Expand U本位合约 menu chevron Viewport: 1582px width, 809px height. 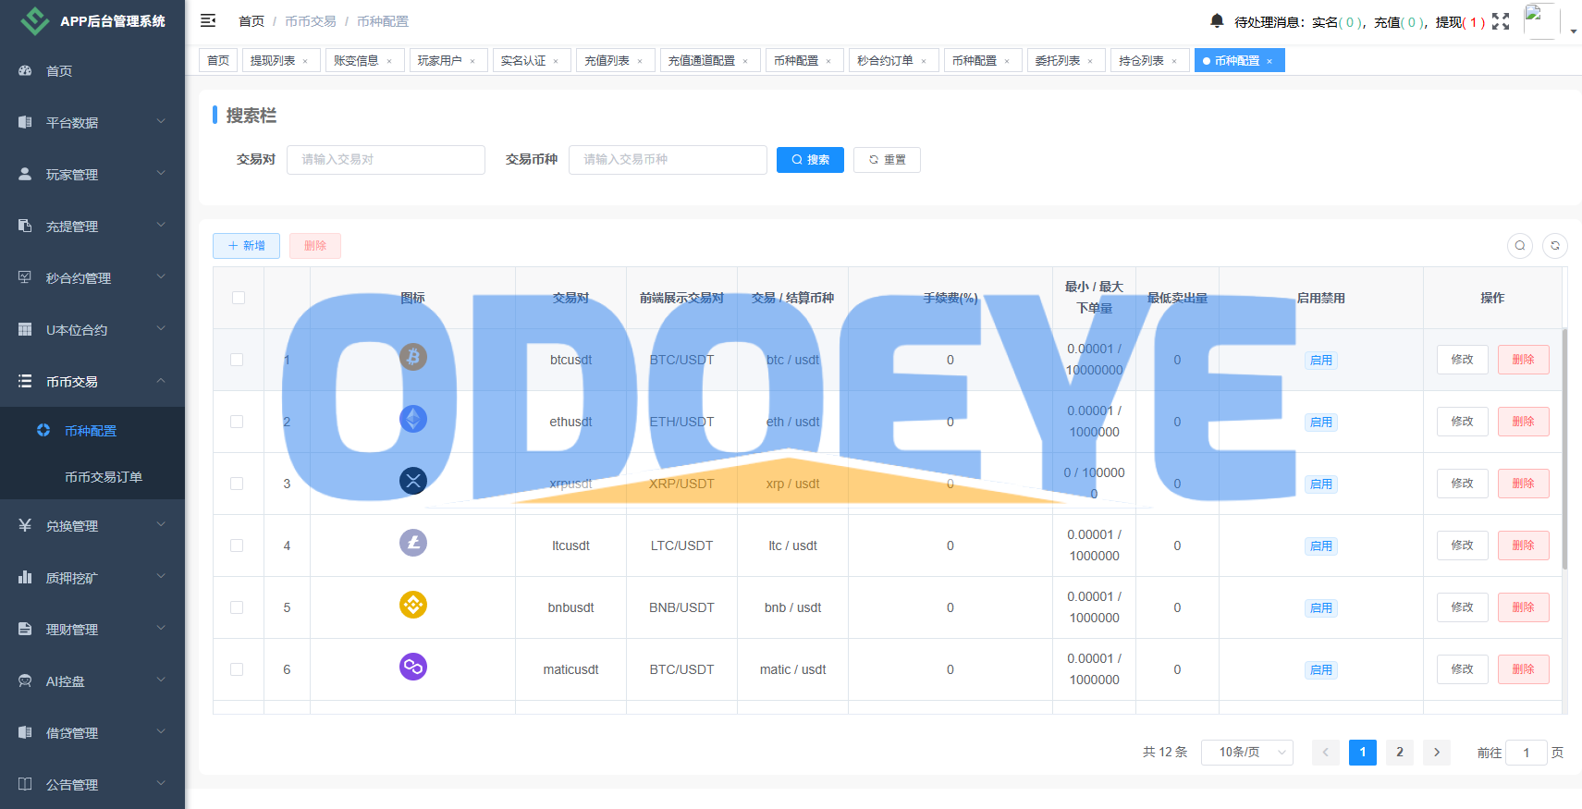point(161,328)
